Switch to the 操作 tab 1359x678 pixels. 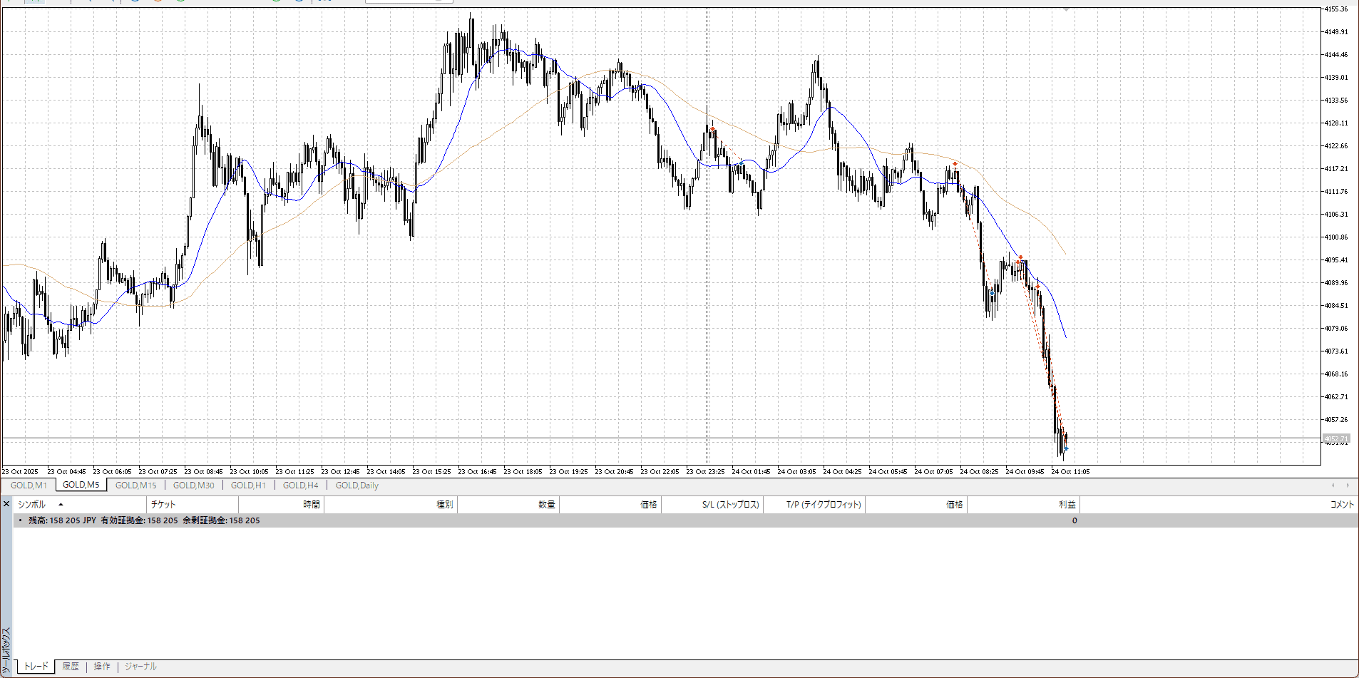[x=102, y=667]
